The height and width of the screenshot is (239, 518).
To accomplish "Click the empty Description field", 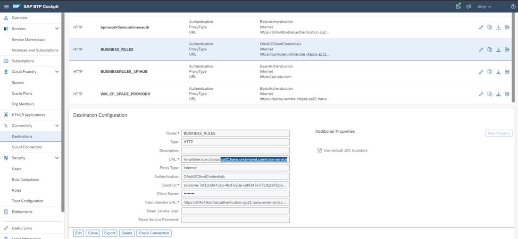I will coord(235,150).
